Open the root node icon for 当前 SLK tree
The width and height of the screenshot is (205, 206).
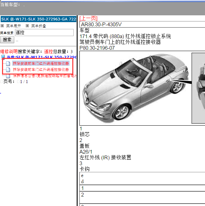point(3,57)
